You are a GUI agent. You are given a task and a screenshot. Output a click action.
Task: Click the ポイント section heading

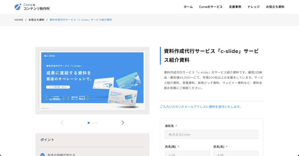click(47, 140)
